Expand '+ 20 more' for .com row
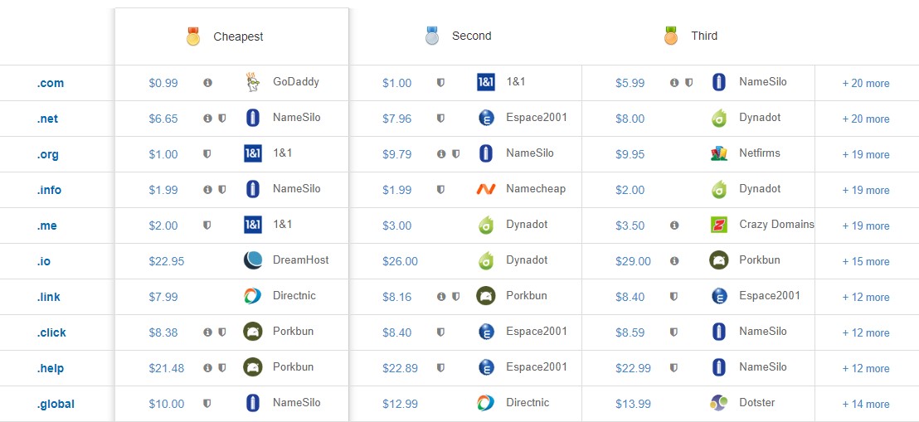The image size is (919, 422). [865, 84]
